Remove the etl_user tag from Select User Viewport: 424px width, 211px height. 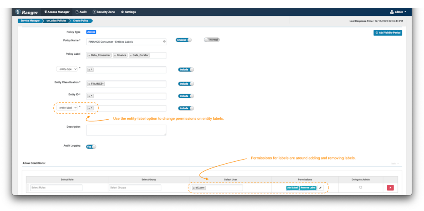(x=193, y=188)
